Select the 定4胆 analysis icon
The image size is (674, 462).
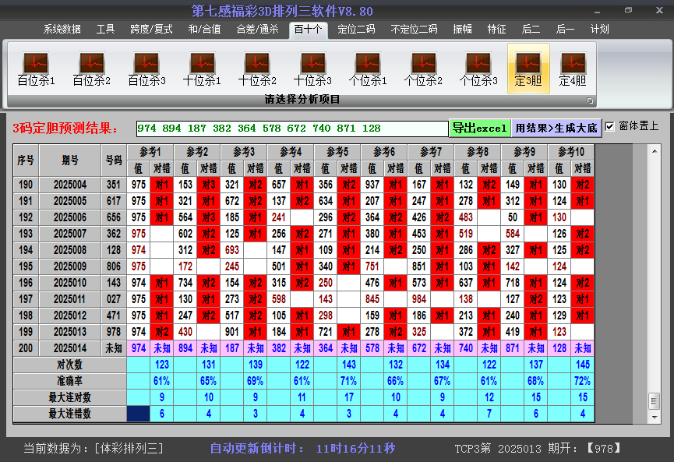point(573,69)
